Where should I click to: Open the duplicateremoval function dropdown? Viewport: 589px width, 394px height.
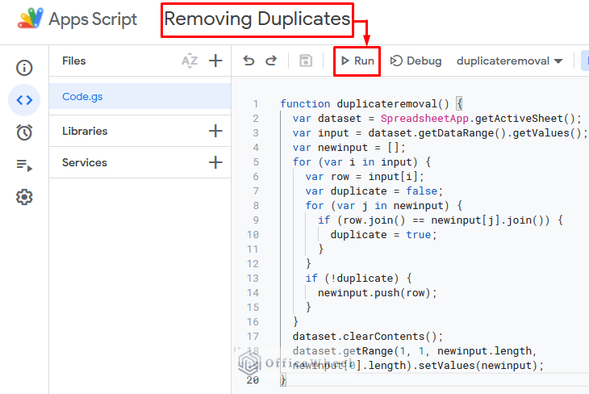tap(509, 61)
